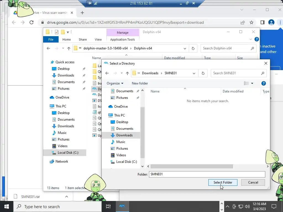This screenshot has width=283, height=212.
Task: Open the Organize dropdown menu
Action: (x=115, y=83)
